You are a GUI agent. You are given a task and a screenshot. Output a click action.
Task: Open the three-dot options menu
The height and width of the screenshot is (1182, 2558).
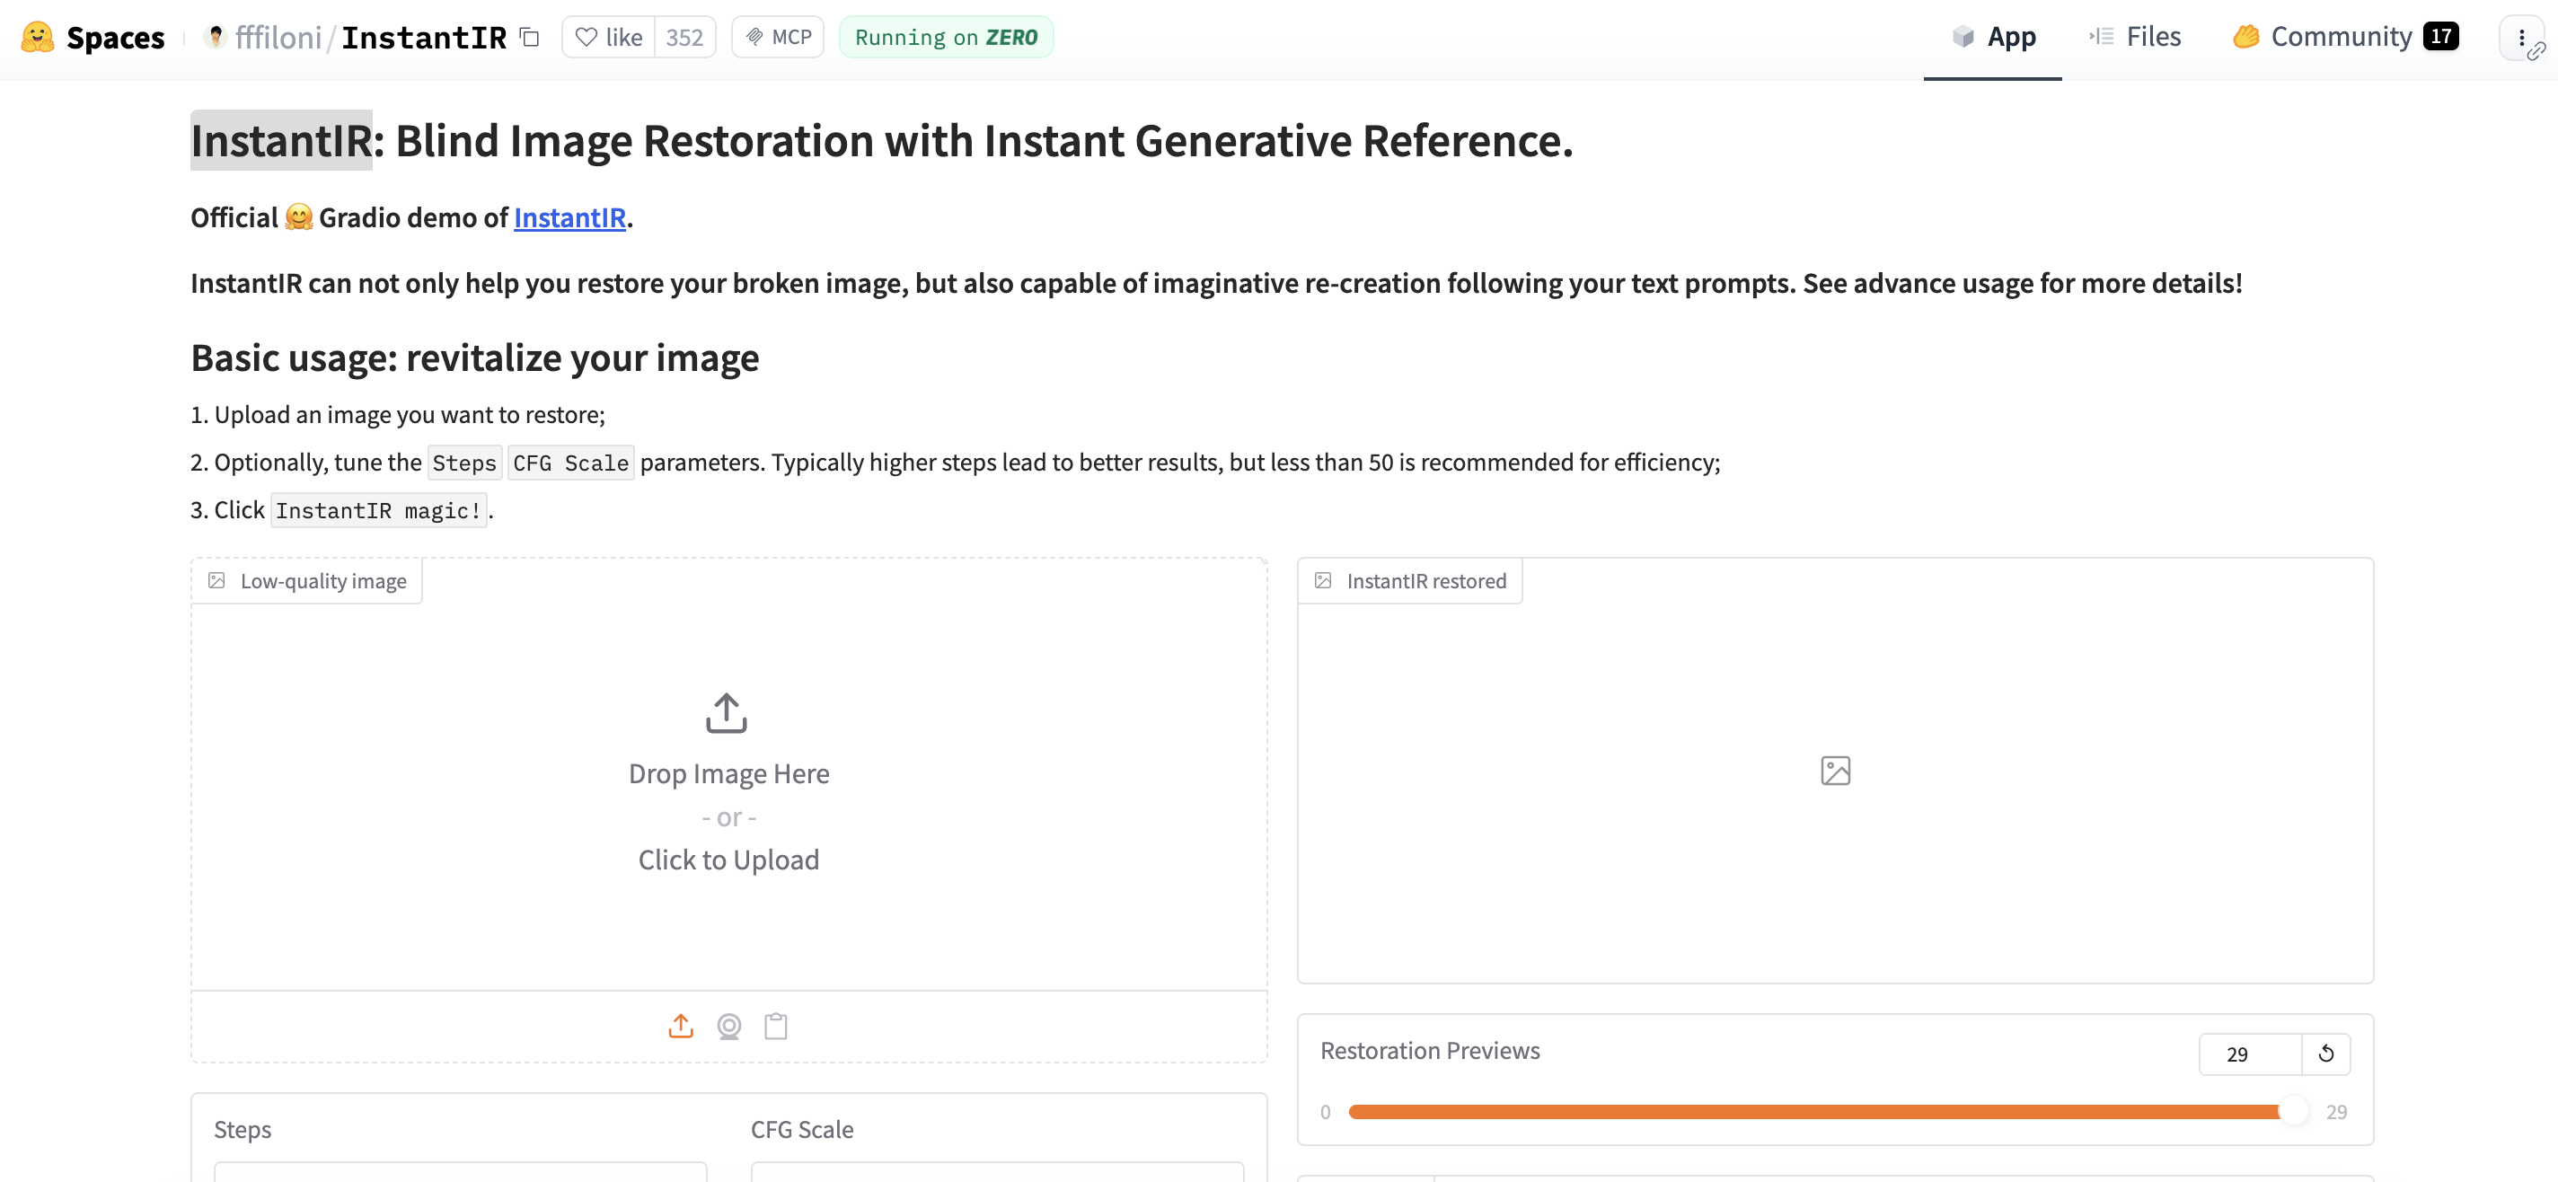pyautogui.click(x=2521, y=38)
